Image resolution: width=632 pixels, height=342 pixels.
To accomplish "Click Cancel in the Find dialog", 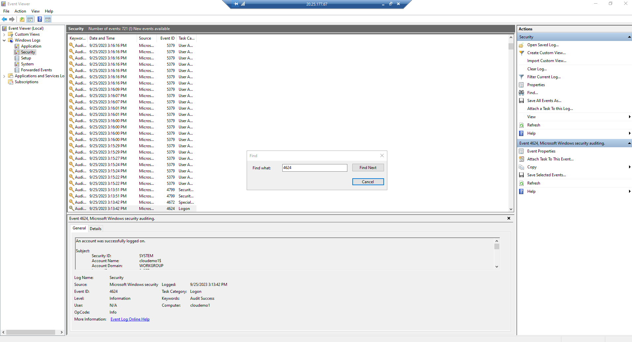I will [368, 182].
